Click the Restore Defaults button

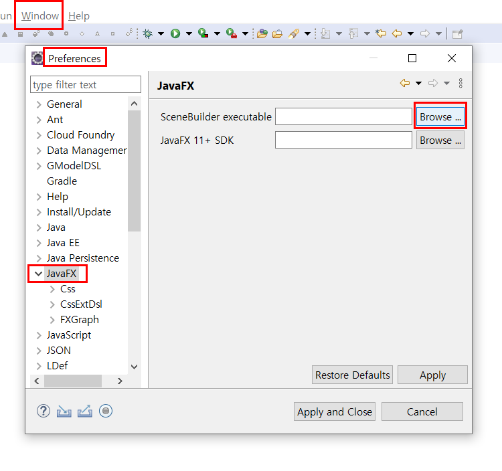click(353, 375)
